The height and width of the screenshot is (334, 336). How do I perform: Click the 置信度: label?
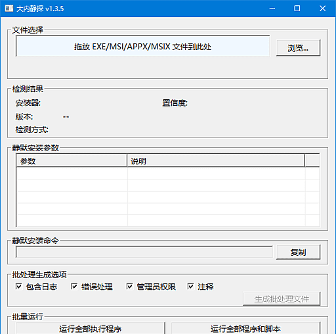tap(175, 103)
